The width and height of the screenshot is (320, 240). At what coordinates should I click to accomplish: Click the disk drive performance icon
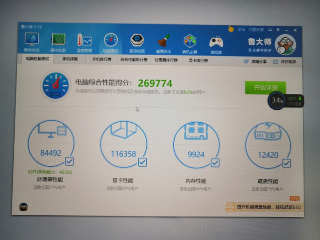268,132
